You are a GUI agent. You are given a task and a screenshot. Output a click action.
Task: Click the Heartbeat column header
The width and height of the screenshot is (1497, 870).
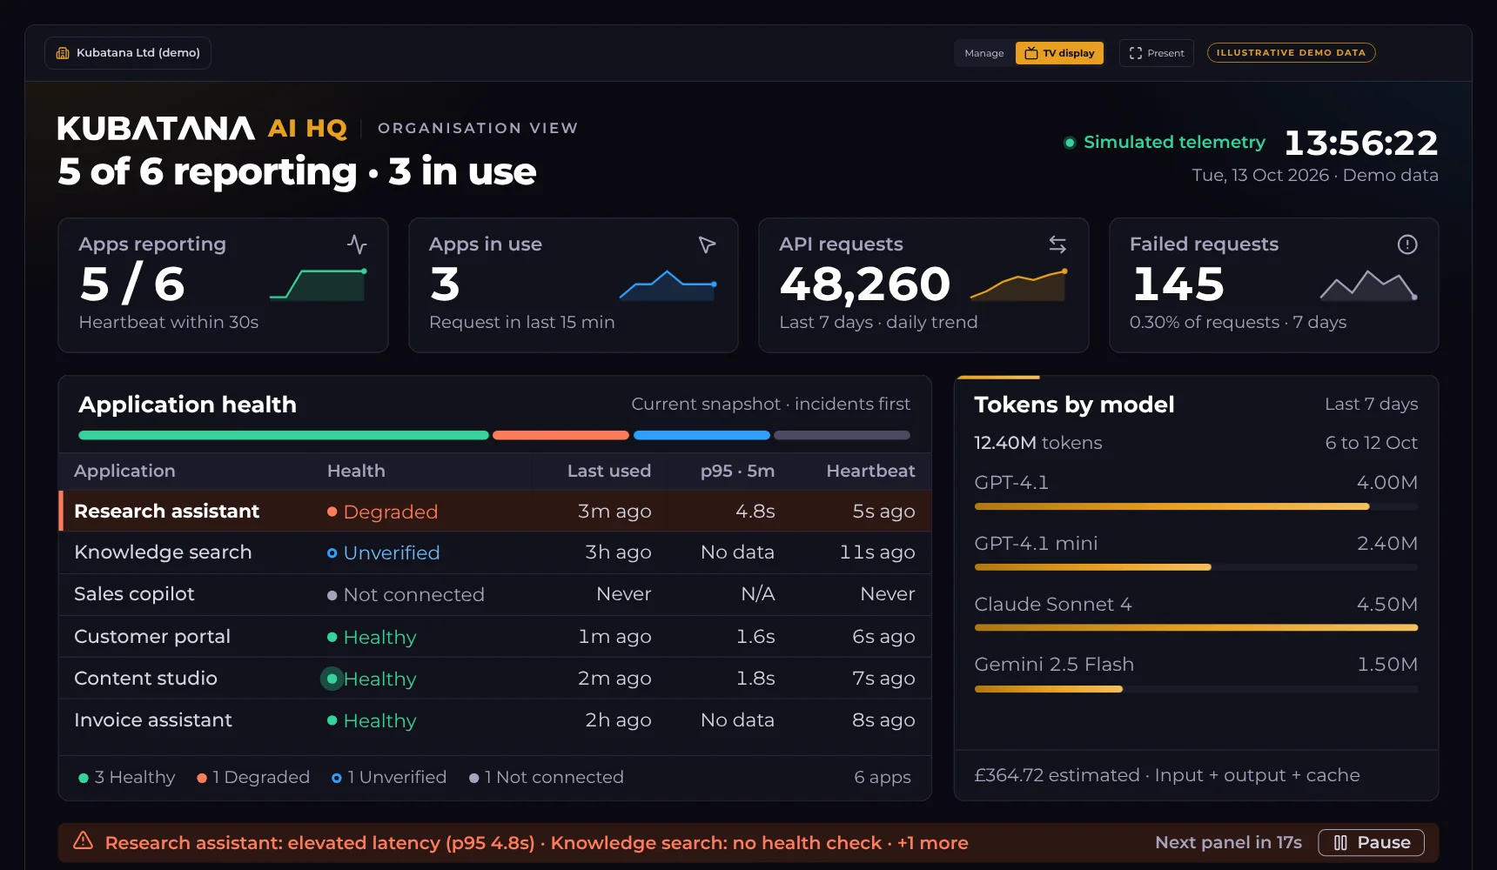(870, 471)
